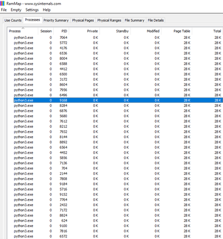Click the highlighted row with PID 9168
The image size is (223, 239).
[118, 100]
